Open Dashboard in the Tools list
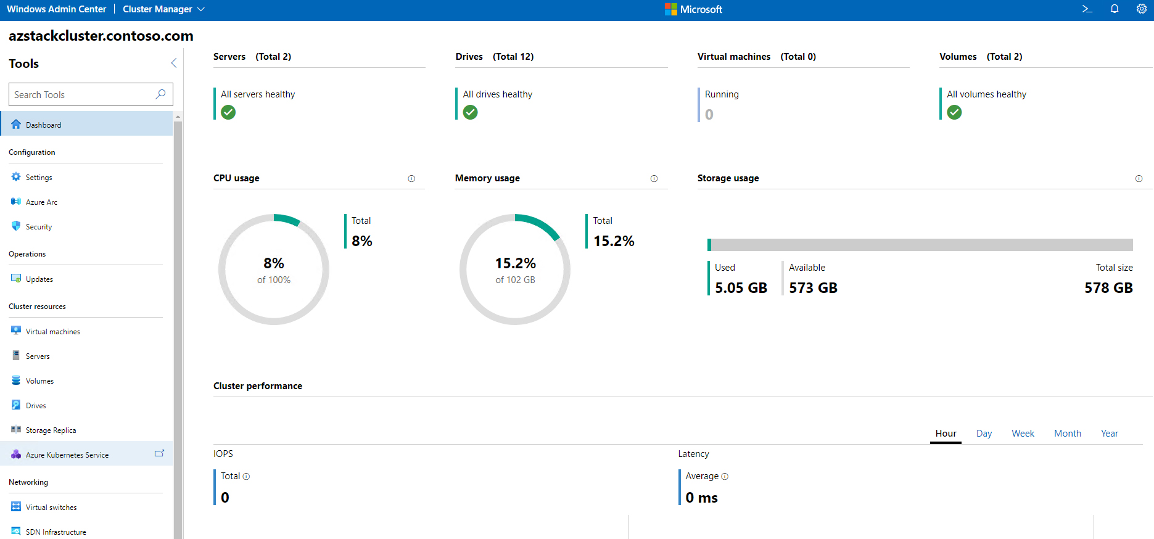The image size is (1154, 539). coord(86,125)
